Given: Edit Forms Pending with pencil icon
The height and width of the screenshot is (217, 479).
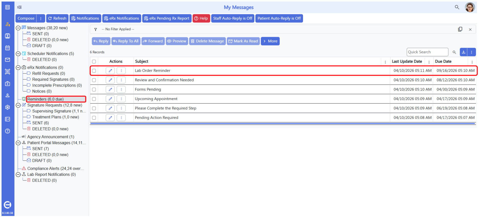Looking at the screenshot, I should (110, 89).
